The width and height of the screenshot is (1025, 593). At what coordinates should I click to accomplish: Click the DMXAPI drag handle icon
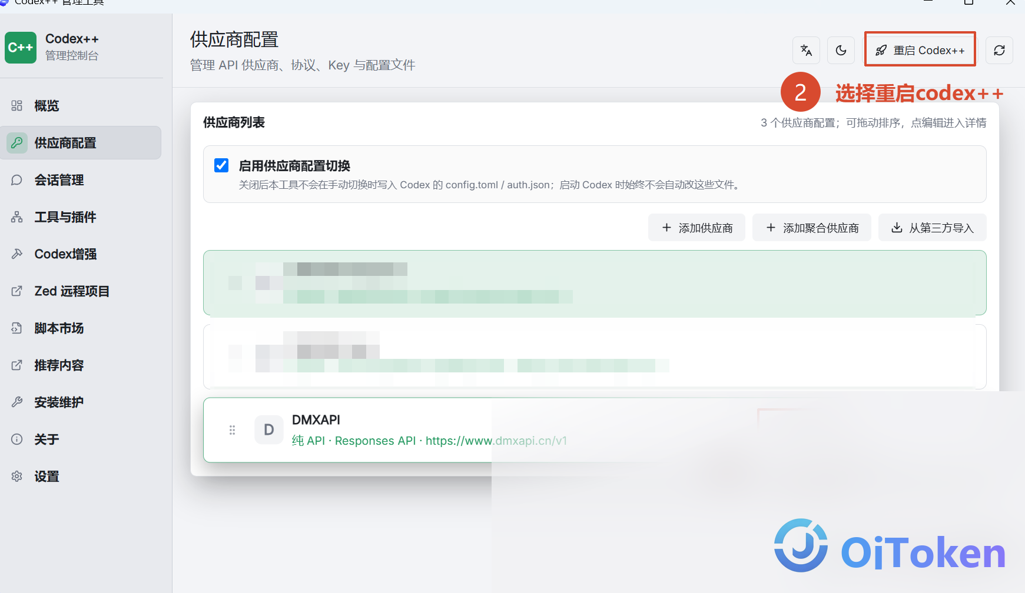[233, 430]
